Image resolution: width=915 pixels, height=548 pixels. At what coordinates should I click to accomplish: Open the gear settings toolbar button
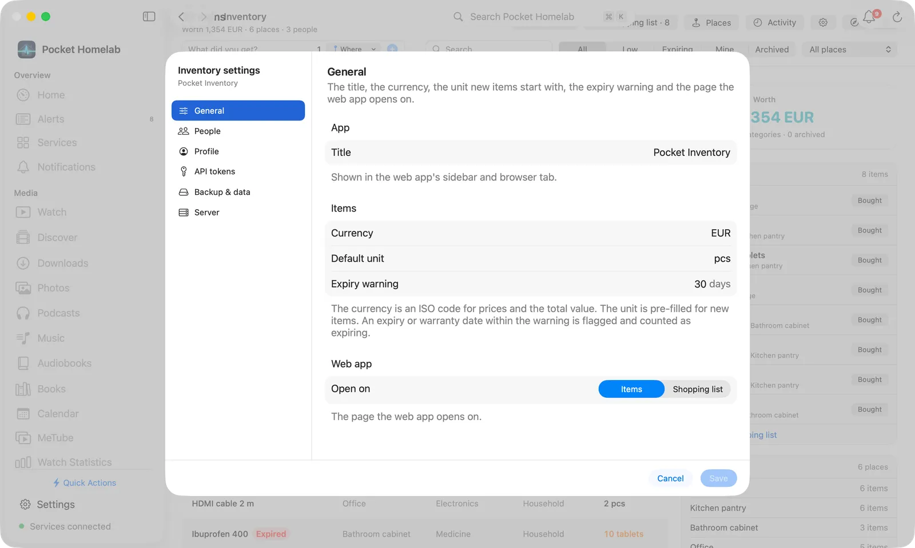[x=823, y=22]
